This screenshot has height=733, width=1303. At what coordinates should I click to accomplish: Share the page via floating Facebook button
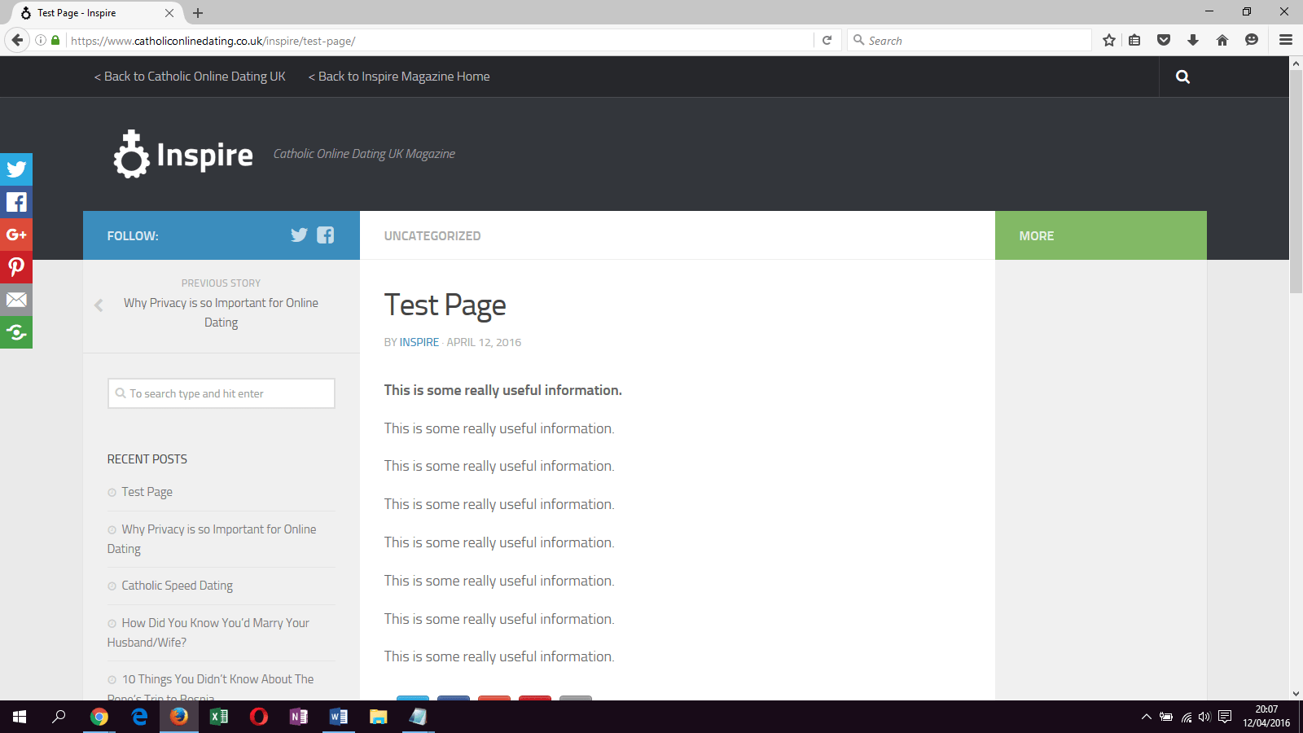pyautogui.click(x=16, y=202)
